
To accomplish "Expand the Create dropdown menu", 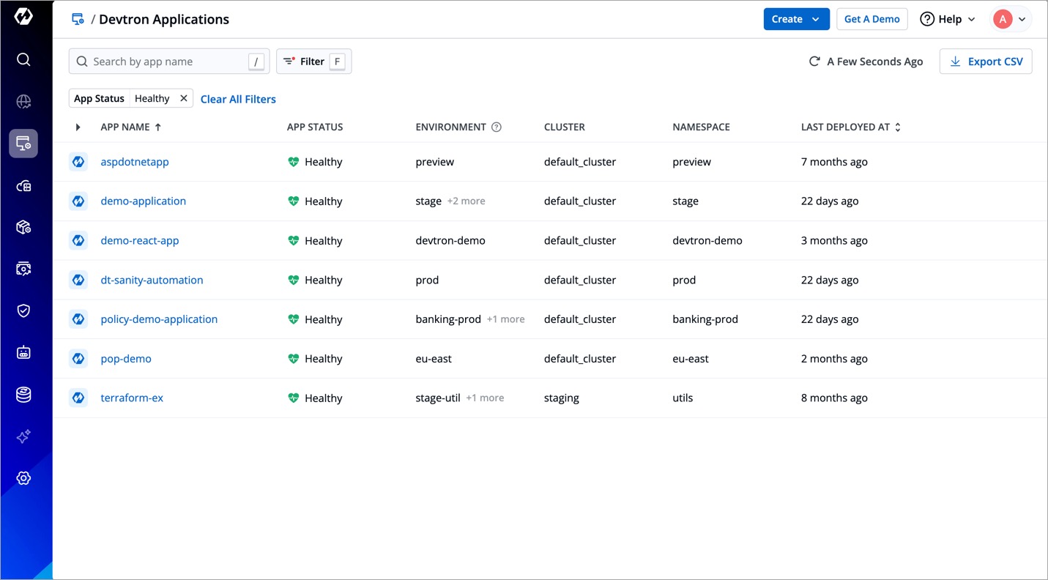I will (x=796, y=19).
